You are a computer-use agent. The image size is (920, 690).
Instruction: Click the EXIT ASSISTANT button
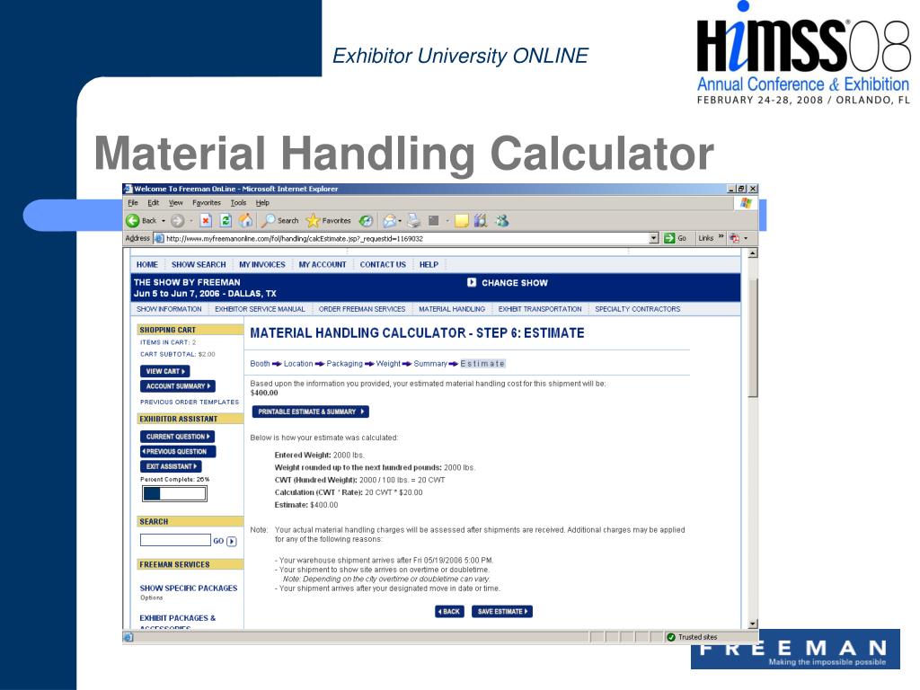click(x=172, y=466)
